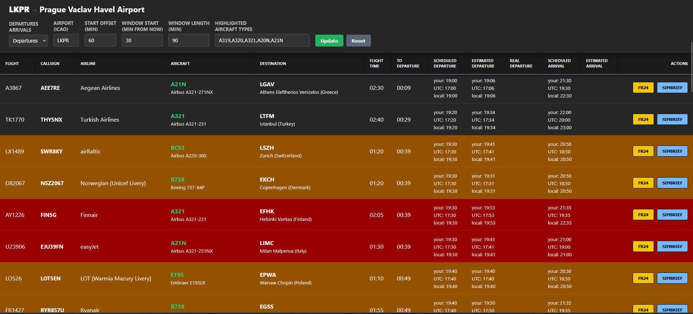Open FR24 for flight A3867
693x314 pixels.
(x=643, y=88)
